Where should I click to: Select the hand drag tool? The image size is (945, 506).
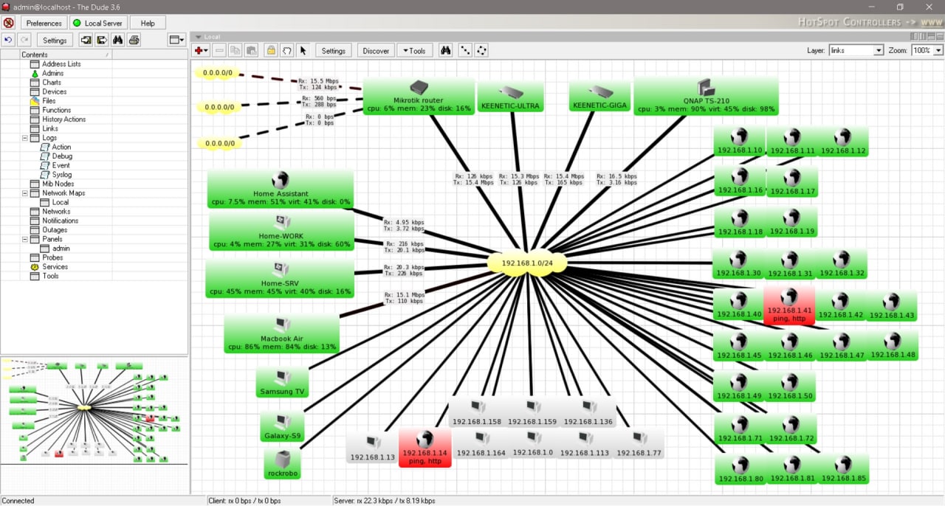click(287, 51)
